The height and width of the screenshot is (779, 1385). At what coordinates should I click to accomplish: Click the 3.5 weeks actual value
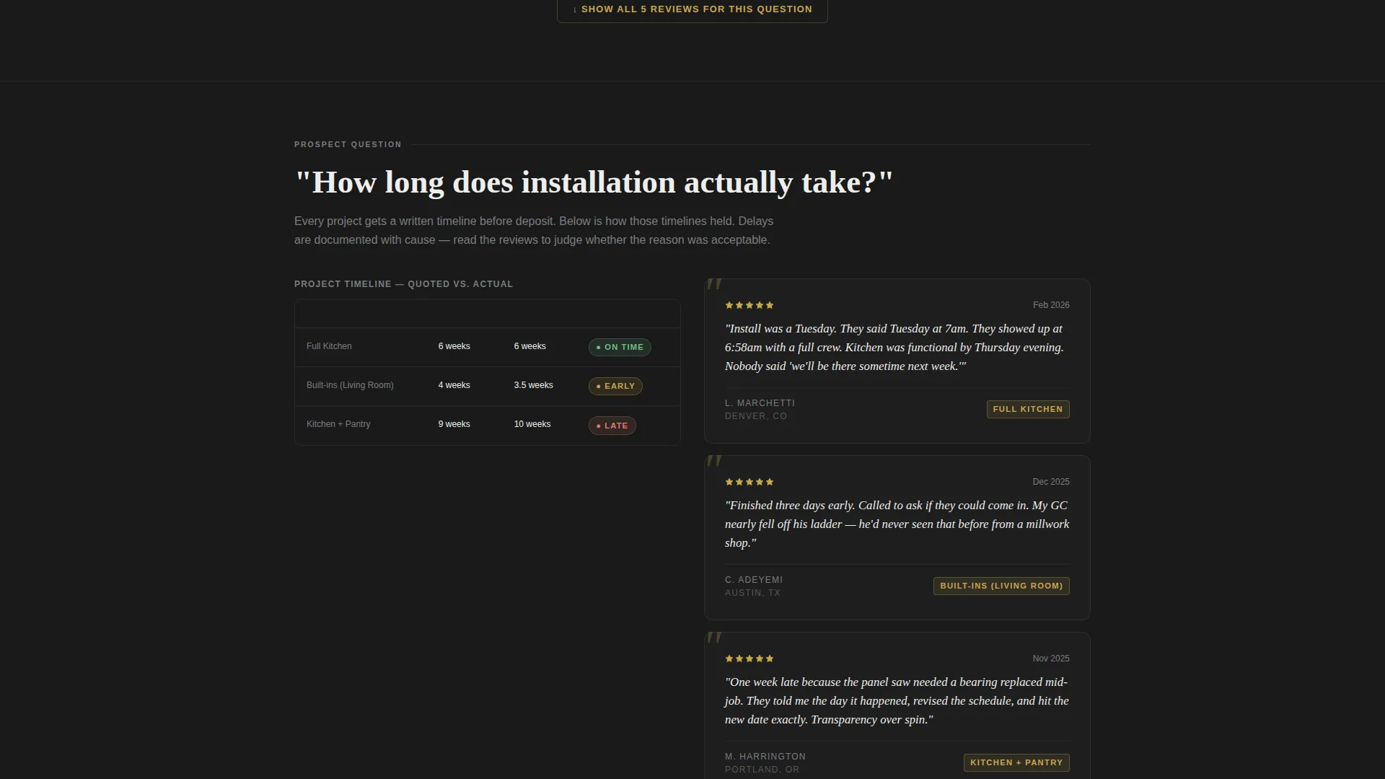point(533,385)
